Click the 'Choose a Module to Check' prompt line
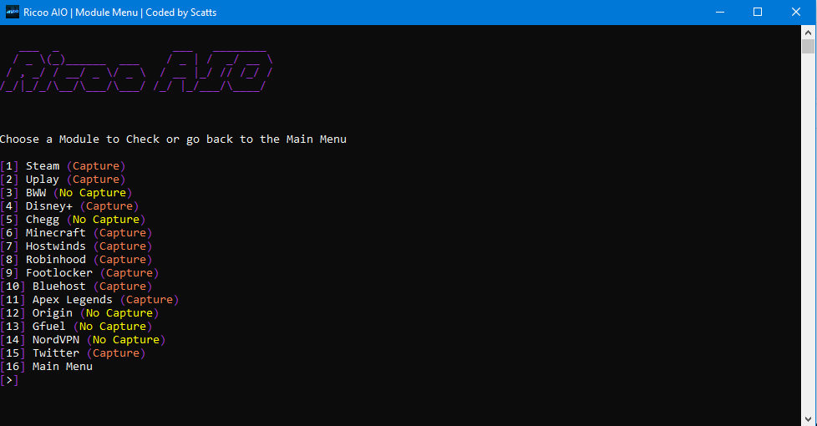This screenshot has width=817, height=426. 173,139
